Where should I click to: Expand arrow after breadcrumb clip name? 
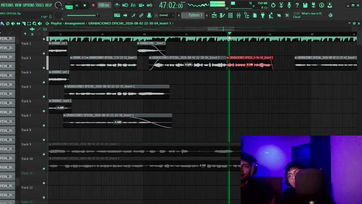[x=173, y=24]
